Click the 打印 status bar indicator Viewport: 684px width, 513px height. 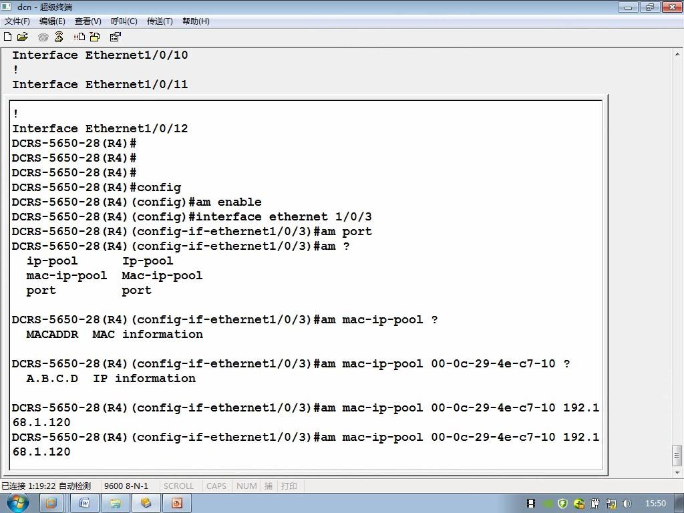pos(289,486)
